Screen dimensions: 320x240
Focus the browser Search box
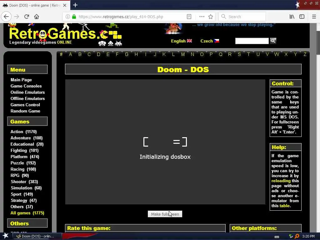(242, 17)
